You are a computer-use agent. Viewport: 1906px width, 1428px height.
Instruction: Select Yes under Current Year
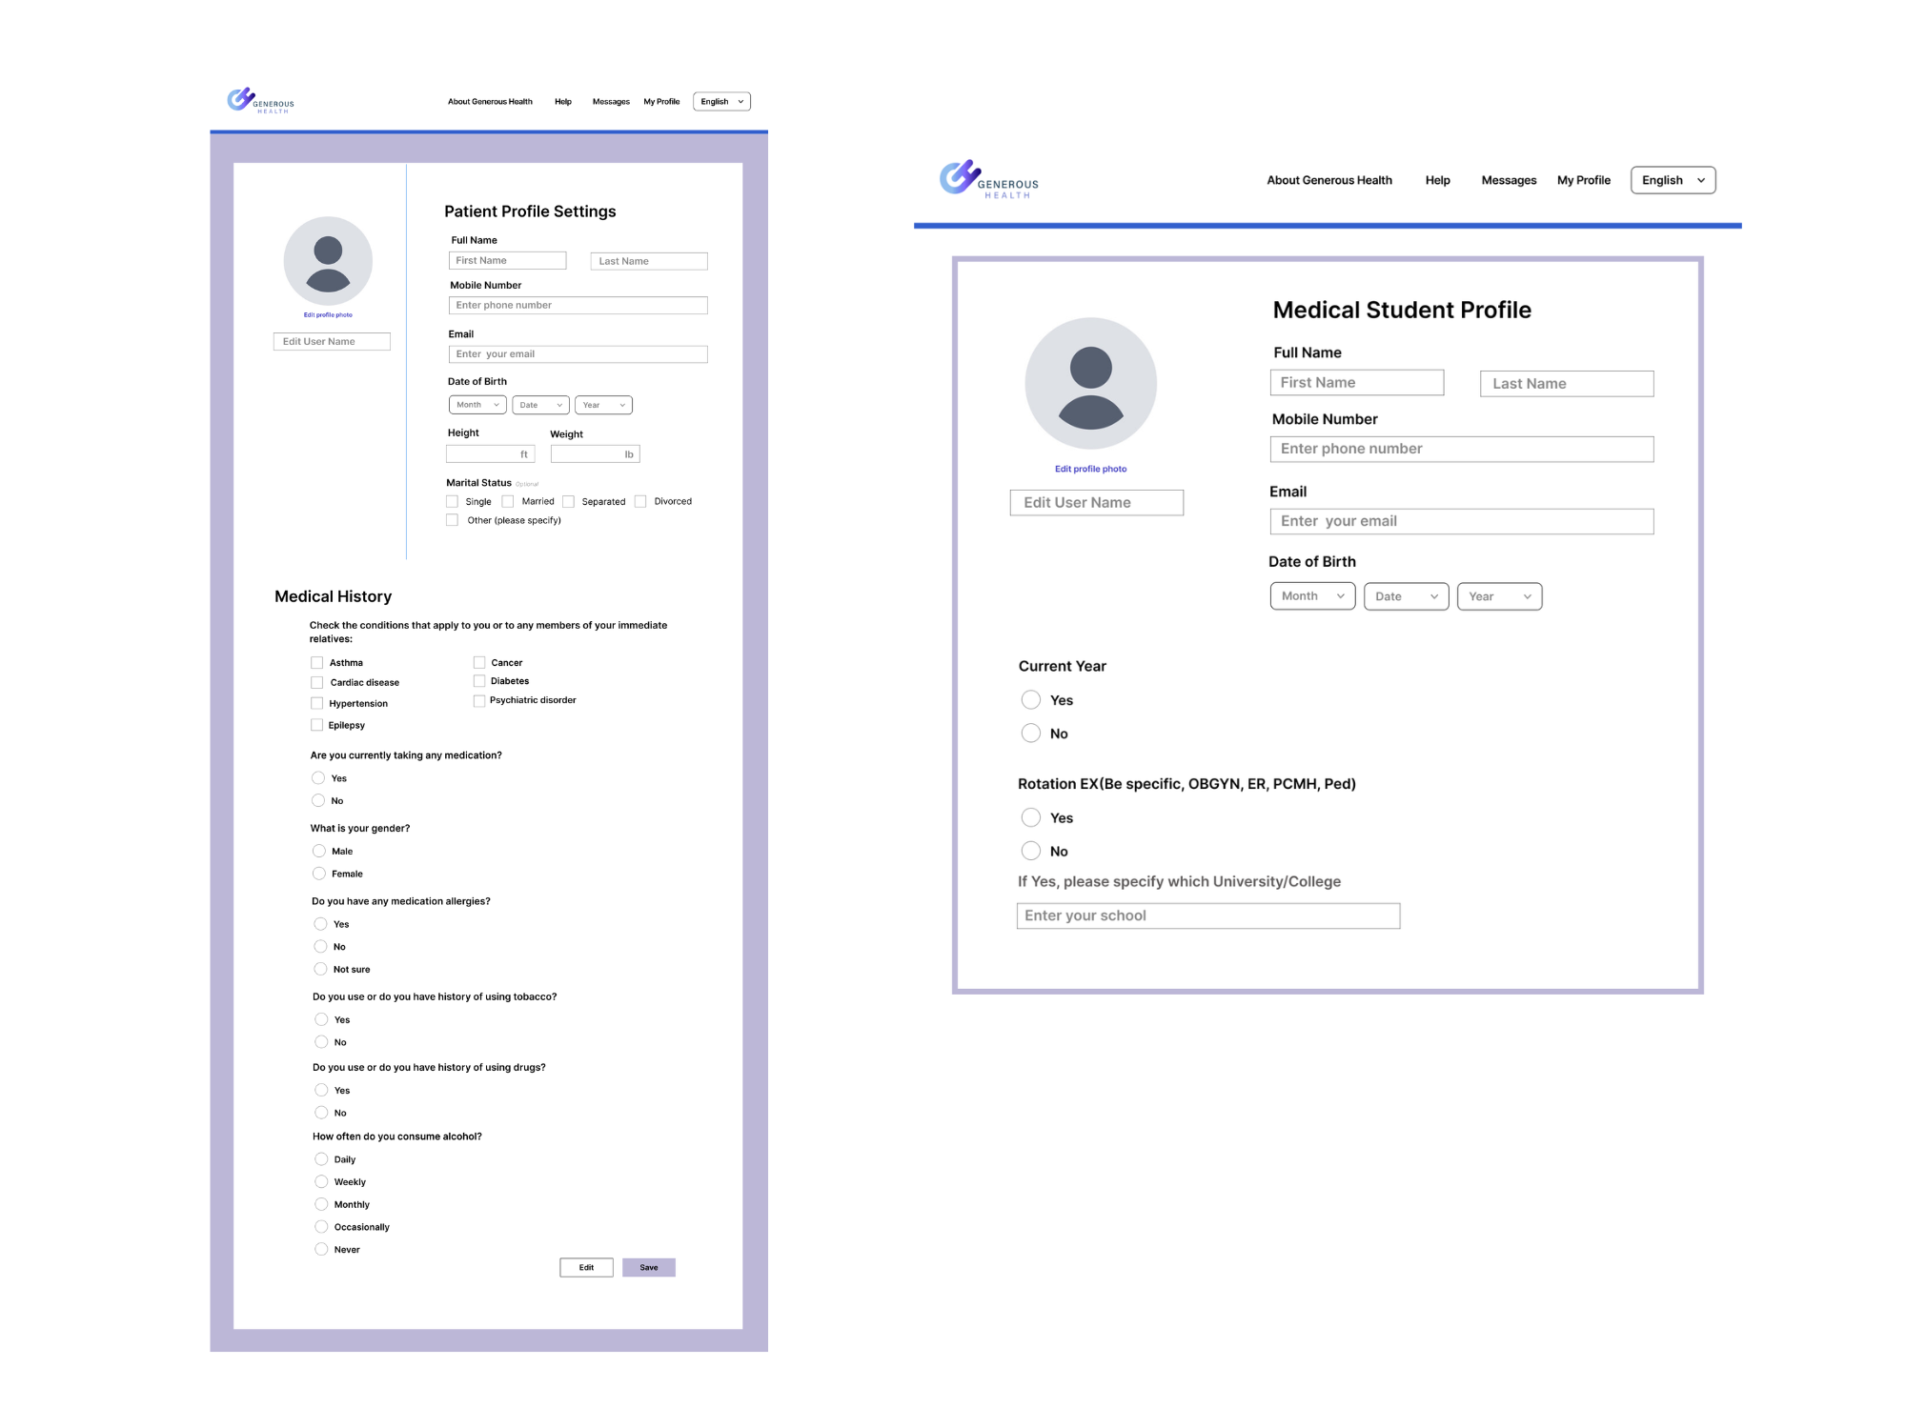(1031, 699)
